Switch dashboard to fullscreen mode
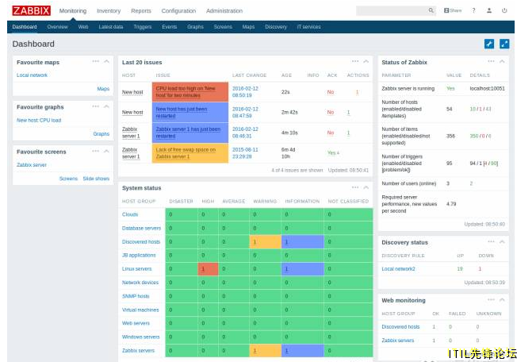 504,44
